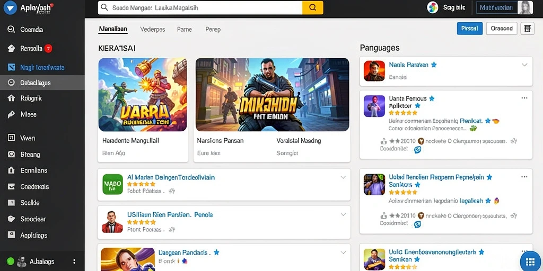This screenshot has width=543, height=271.
Task: Click the Haradente Mangullail caption
Action: 130,141
